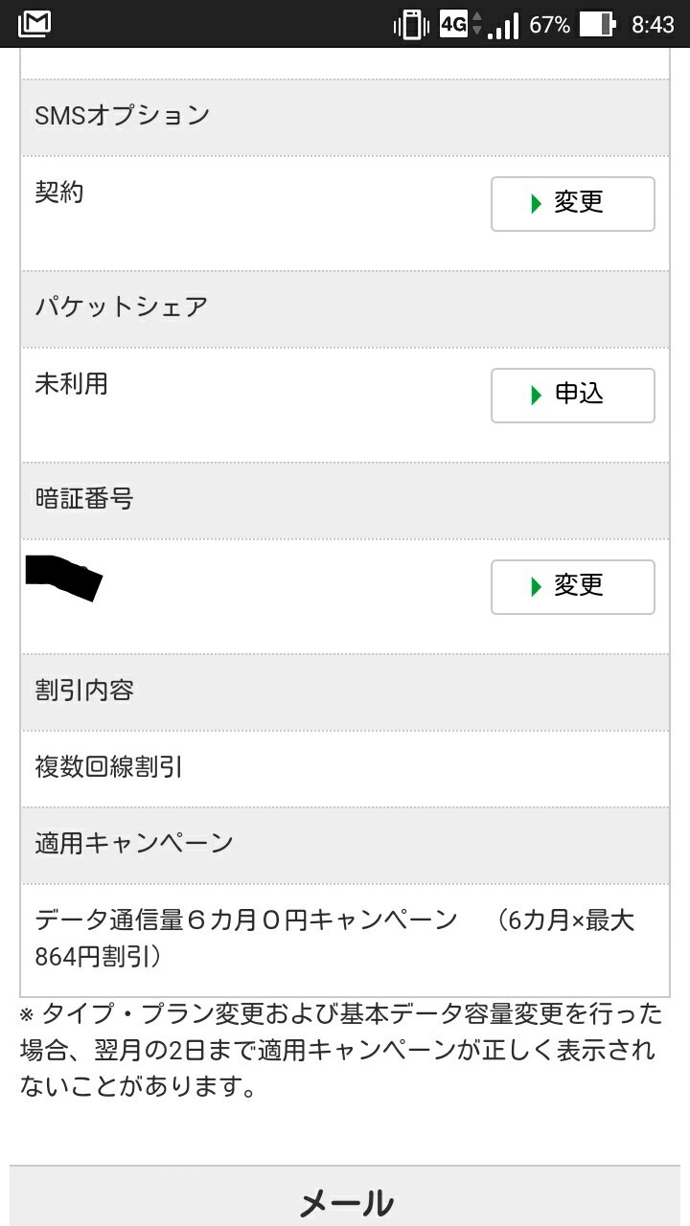This screenshot has height=1226, width=690.
Task: Tap the Gmail notification icon in status bar
Action: tap(34, 24)
